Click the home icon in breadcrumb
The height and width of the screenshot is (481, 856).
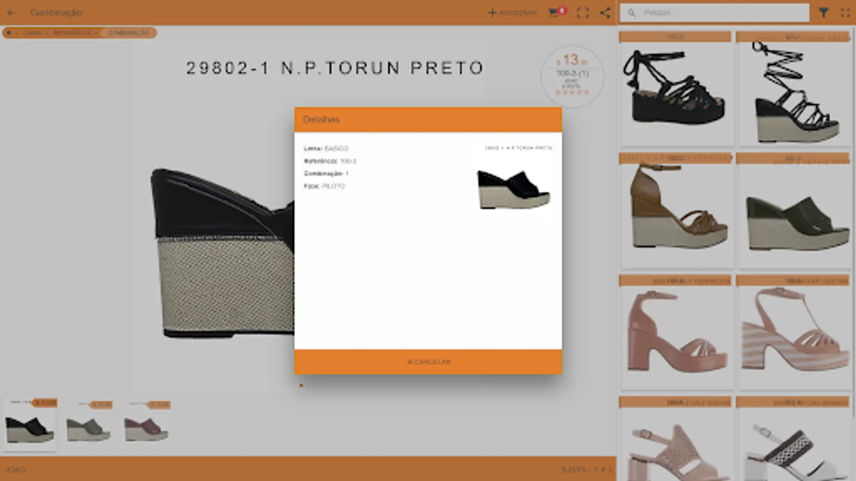coord(9,33)
